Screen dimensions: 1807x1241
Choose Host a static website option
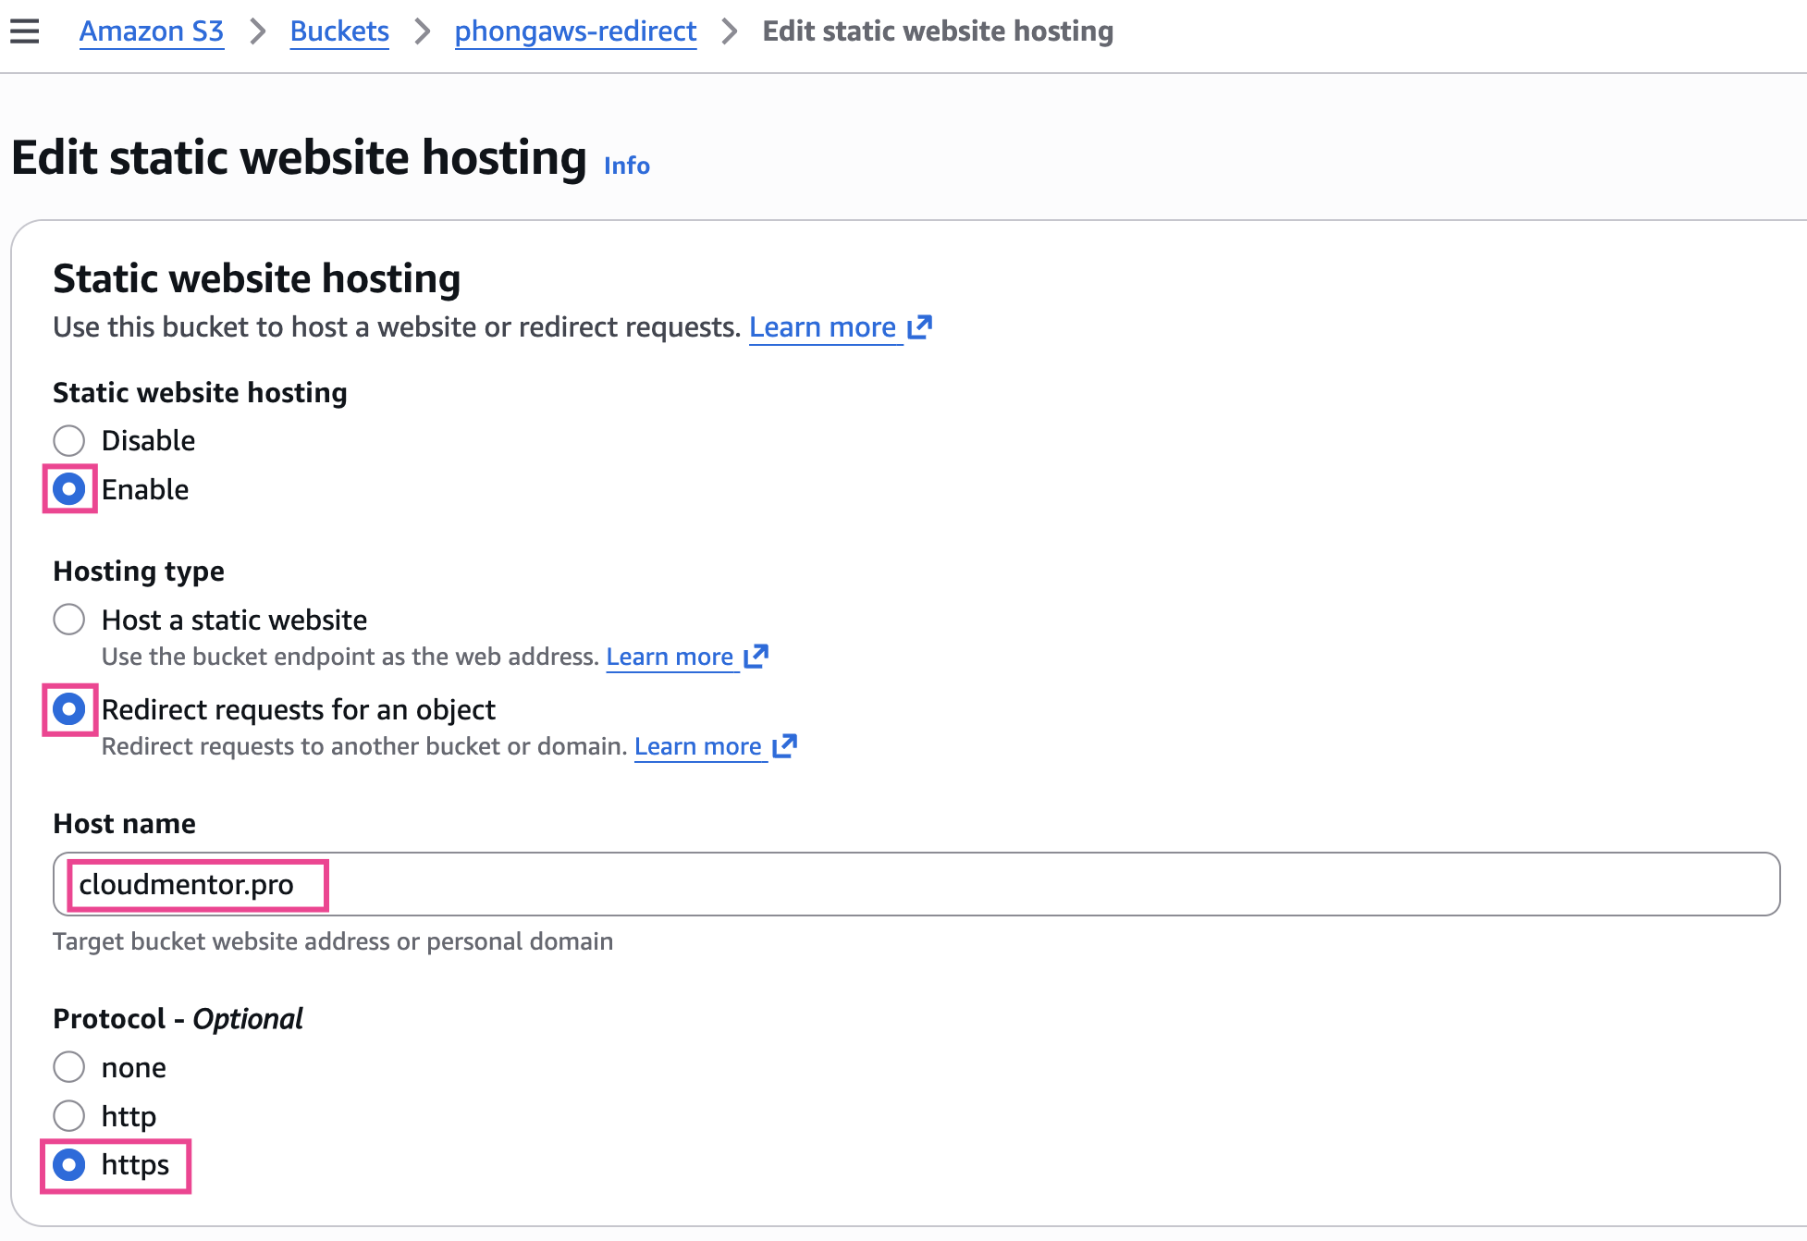click(69, 620)
